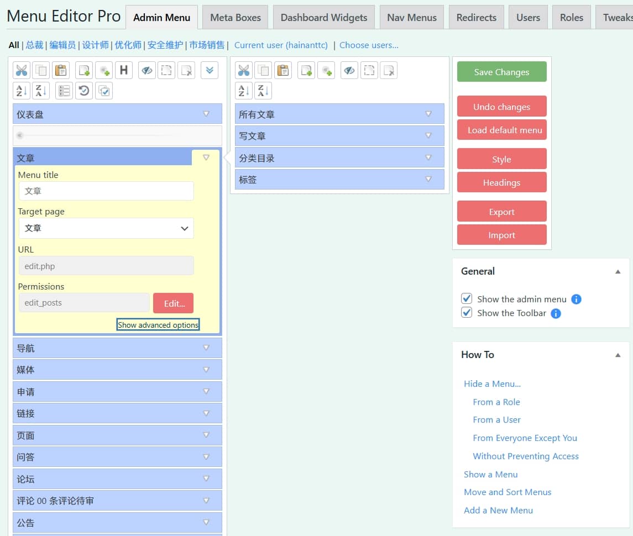
Task: Click the add heading 'H' icon
Action: click(123, 71)
